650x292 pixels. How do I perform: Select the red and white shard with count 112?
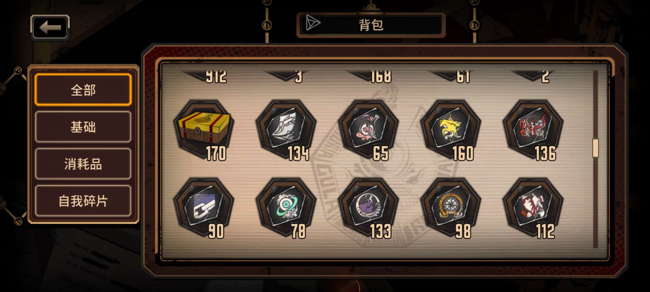click(533, 207)
